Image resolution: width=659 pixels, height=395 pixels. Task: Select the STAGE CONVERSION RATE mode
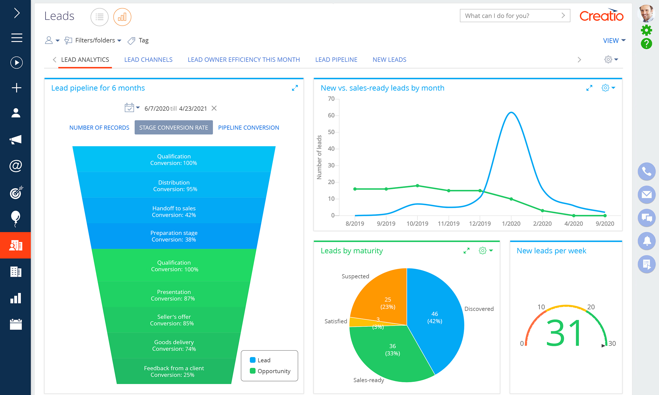click(x=174, y=127)
